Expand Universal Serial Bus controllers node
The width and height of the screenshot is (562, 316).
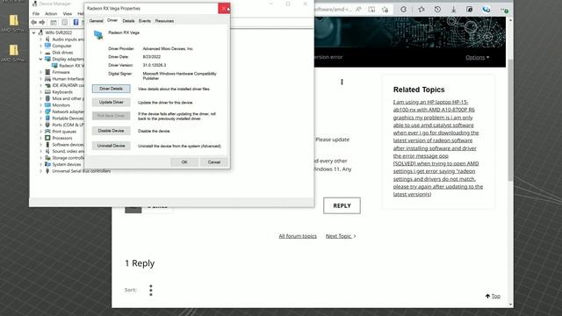41,171
